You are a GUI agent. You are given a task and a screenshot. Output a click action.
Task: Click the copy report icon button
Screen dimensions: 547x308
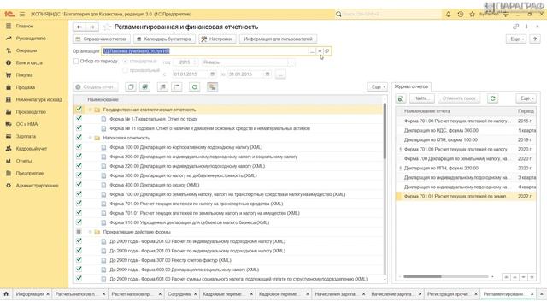pos(131,87)
